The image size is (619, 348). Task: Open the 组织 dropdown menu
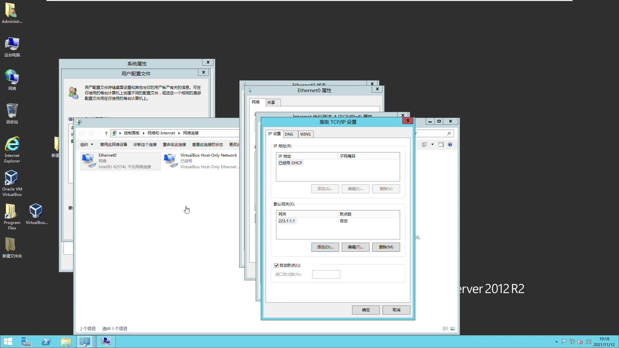click(x=86, y=144)
